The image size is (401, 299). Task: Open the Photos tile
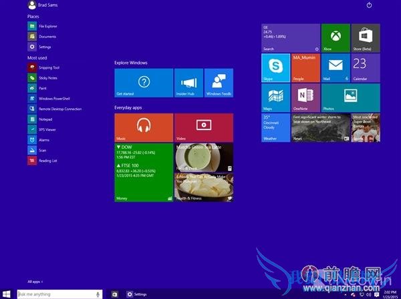coord(351,98)
